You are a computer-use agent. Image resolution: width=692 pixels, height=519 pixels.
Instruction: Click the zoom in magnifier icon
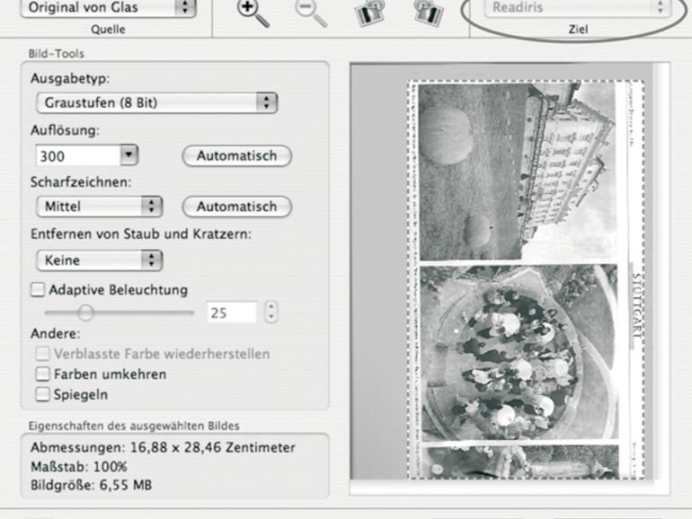point(253,13)
